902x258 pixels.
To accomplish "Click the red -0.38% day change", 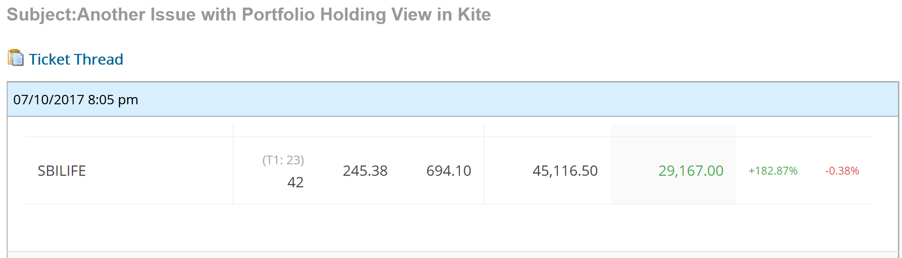I will [842, 171].
